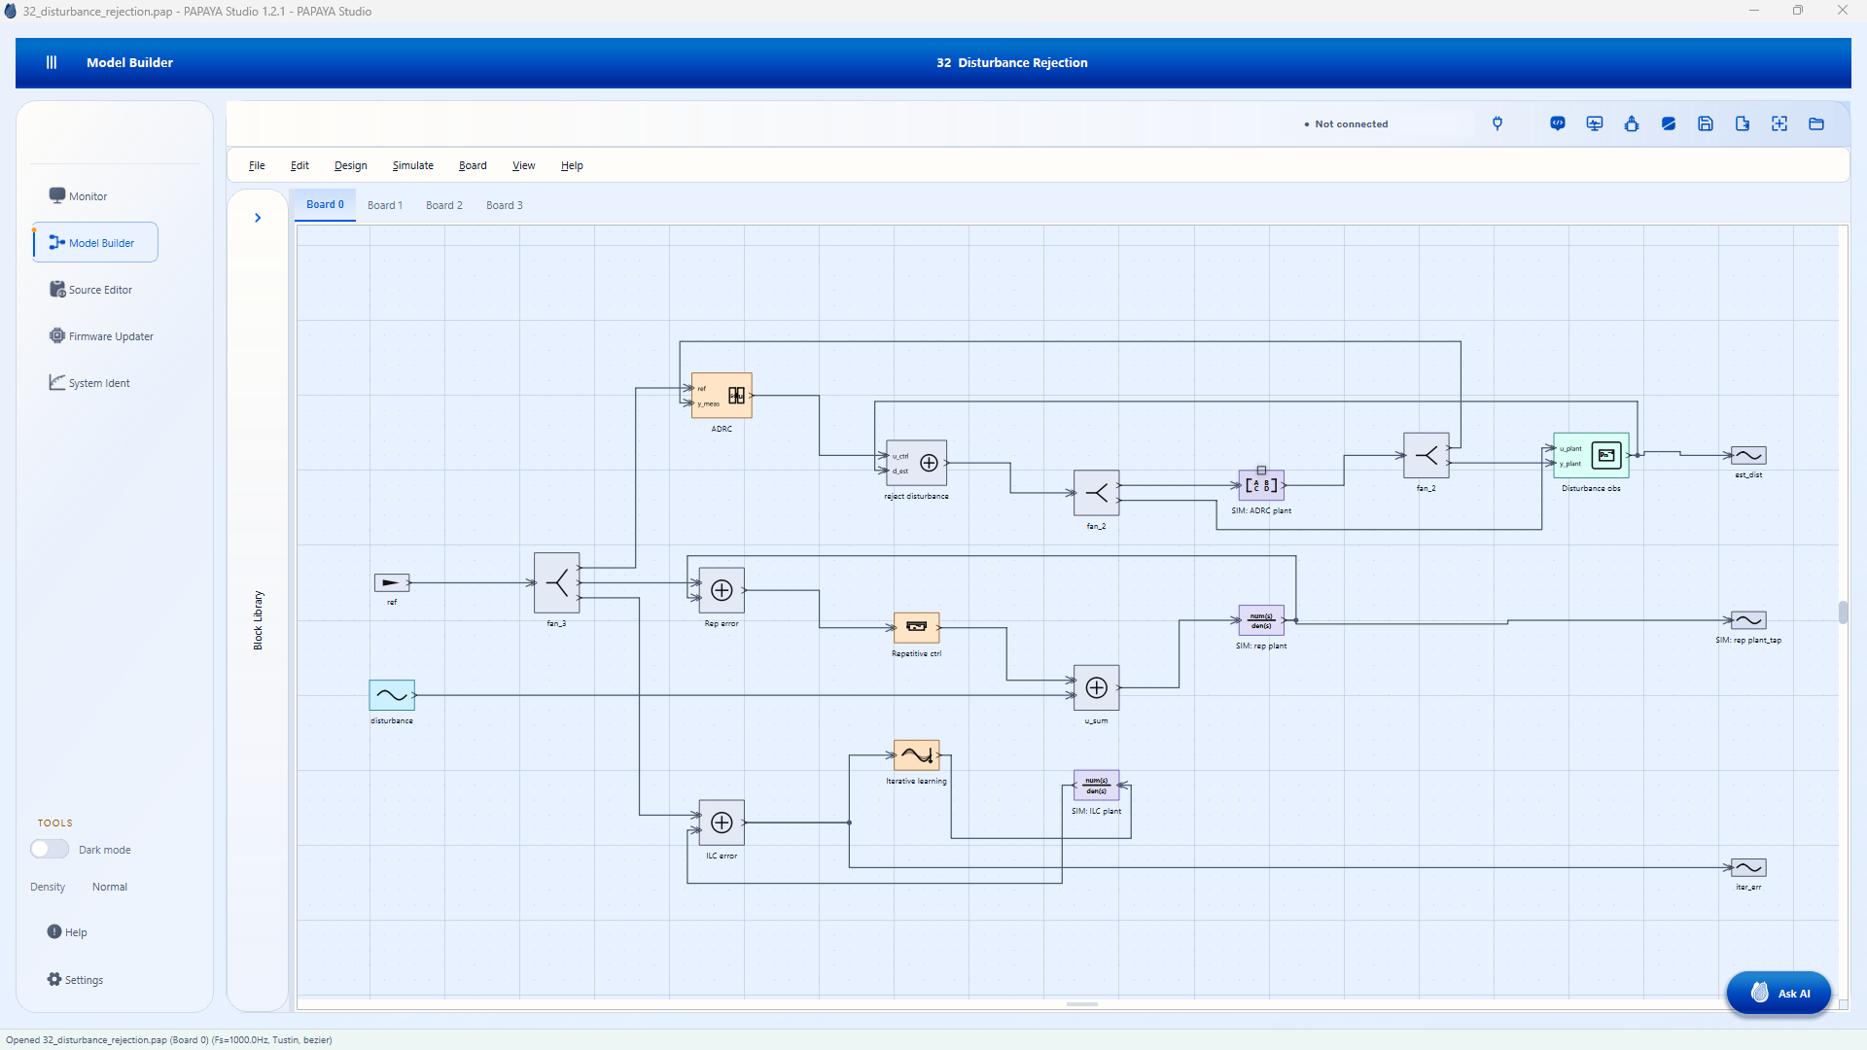Toggle the Dark mode switch
Viewport: 1867px width, 1050px height.
(x=50, y=849)
